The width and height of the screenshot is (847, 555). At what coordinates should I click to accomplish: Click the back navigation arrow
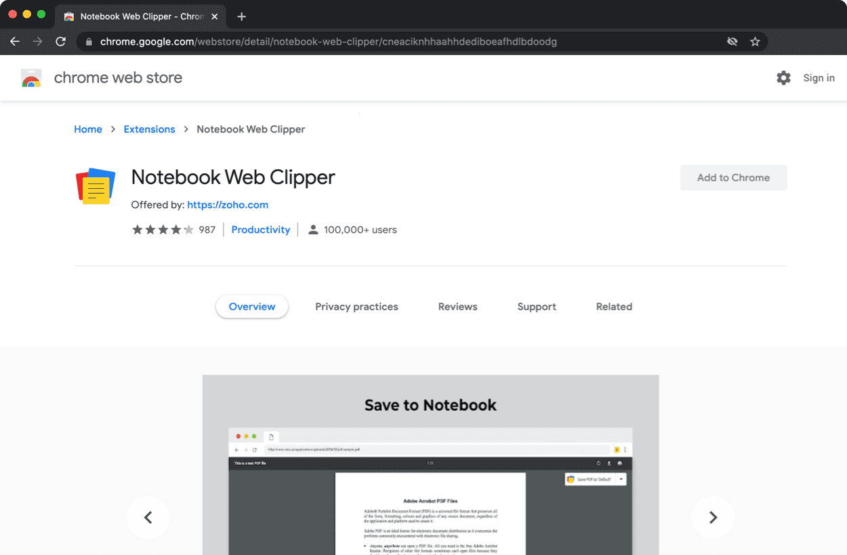(15, 41)
